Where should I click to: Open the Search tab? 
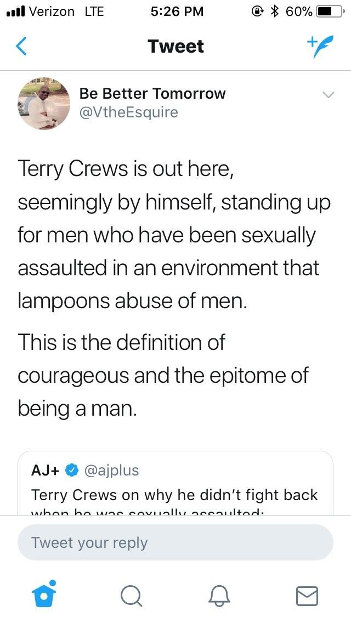pyautogui.click(x=131, y=596)
